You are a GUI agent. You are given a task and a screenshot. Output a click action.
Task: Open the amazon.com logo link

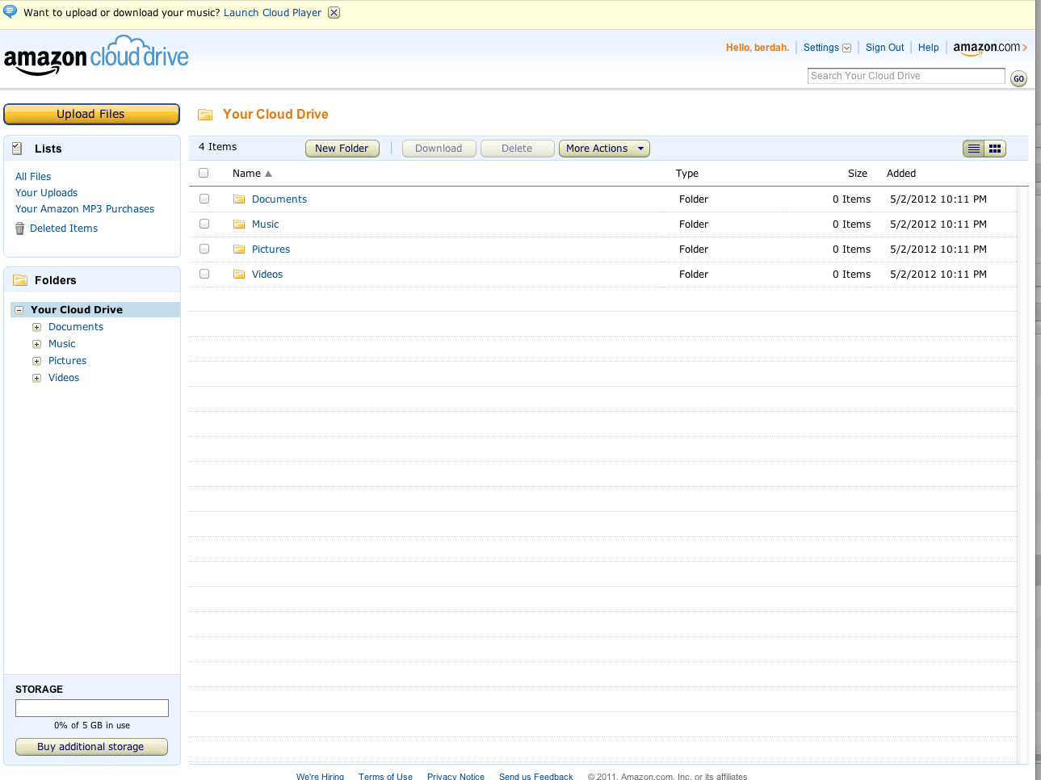[990, 48]
